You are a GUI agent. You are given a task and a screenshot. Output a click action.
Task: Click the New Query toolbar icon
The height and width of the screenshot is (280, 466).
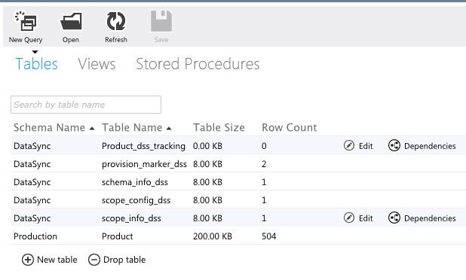26,21
